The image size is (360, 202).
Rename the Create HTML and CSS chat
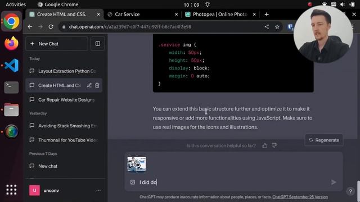tap(89, 85)
